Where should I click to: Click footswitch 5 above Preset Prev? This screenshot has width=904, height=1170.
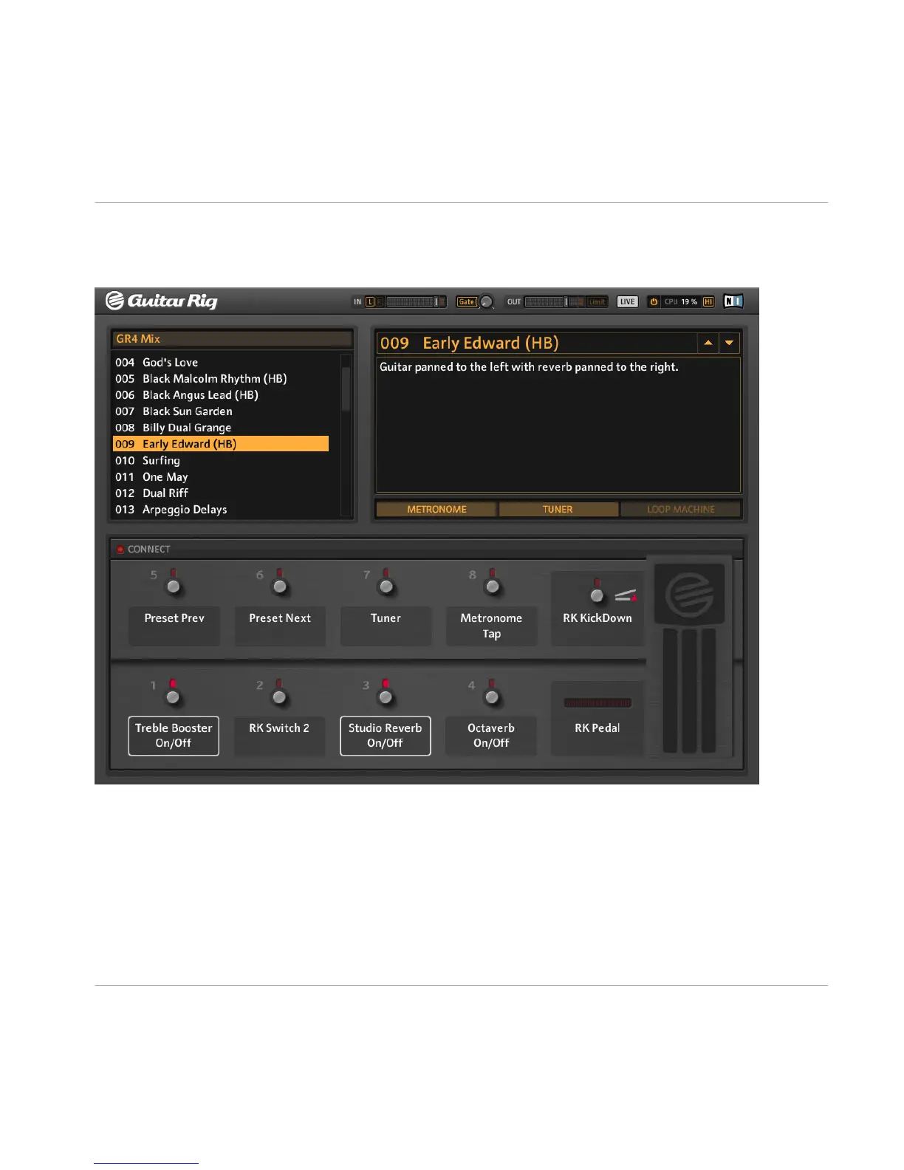point(173,586)
